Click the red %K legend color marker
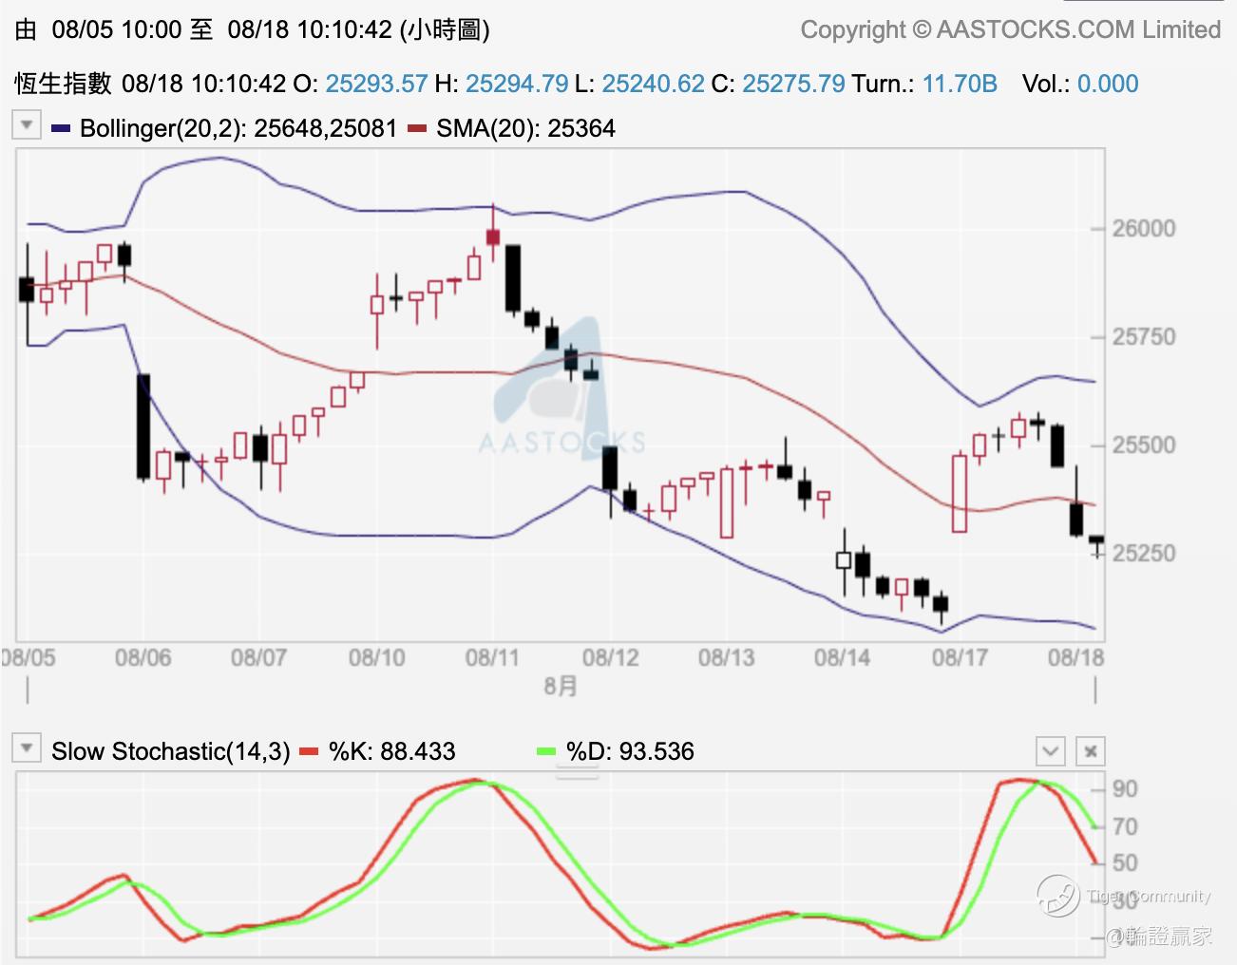Viewport: 1237px width, 965px height. [x=309, y=751]
